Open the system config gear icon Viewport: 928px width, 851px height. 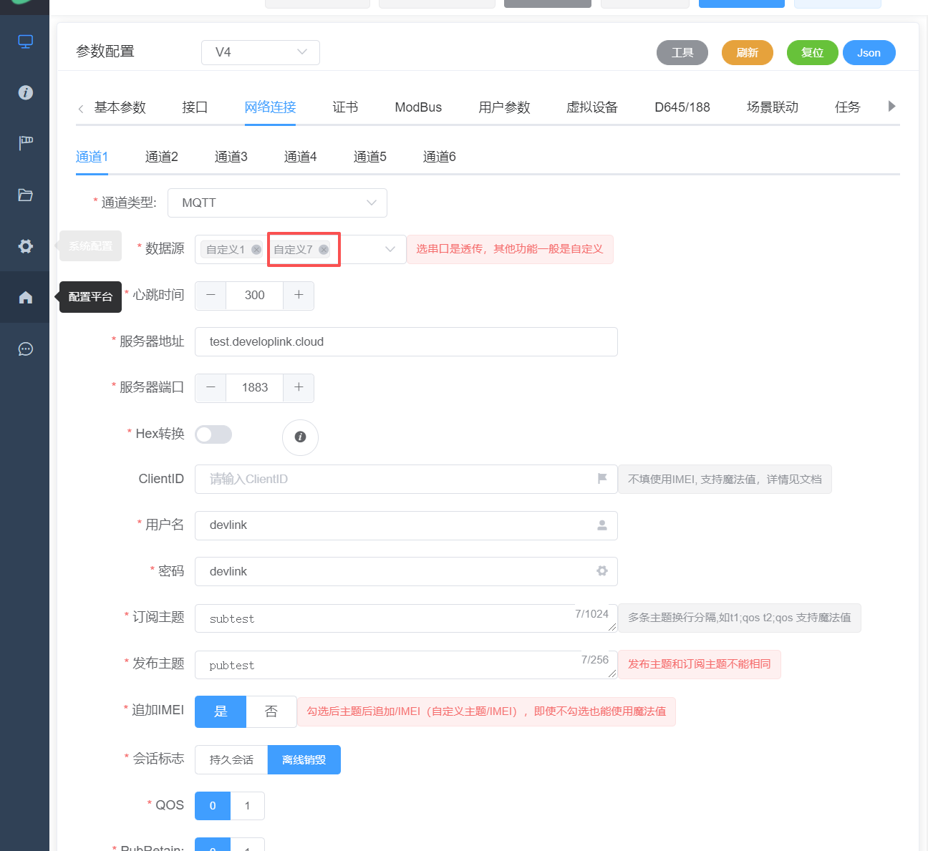click(25, 246)
